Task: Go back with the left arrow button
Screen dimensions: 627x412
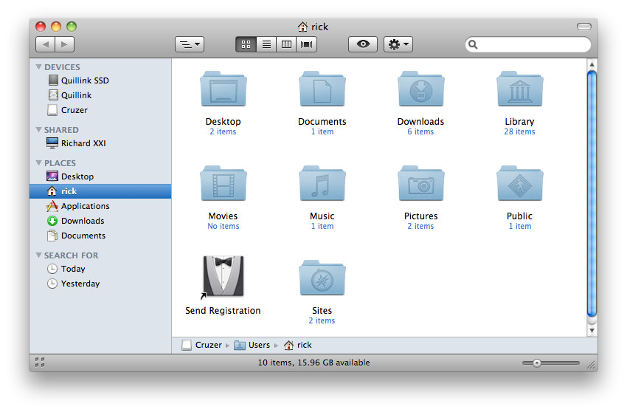Action: 45,44
